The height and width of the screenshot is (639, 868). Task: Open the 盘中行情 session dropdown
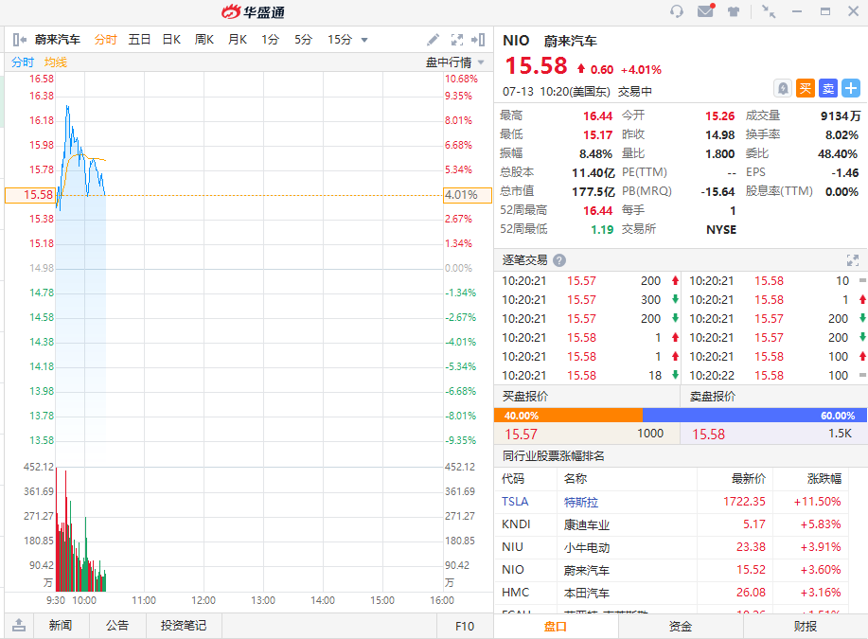455,62
